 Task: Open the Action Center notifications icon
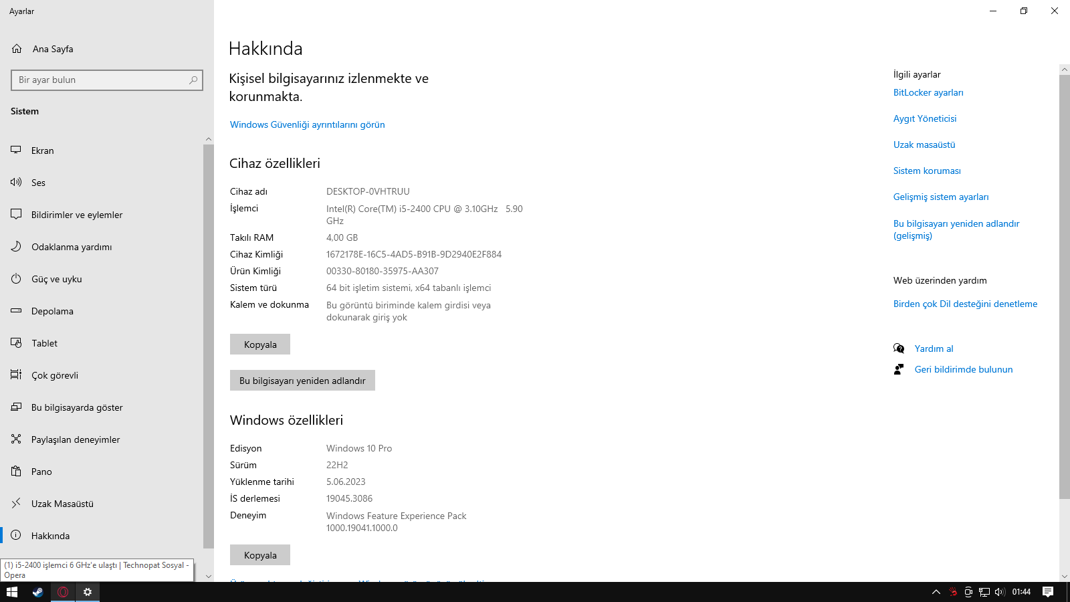pyautogui.click(x=1048, y=592)
